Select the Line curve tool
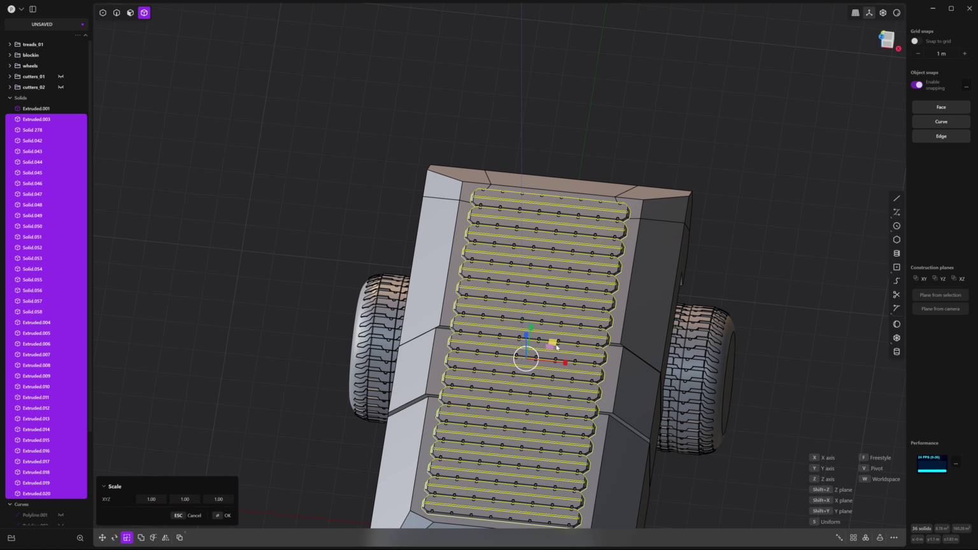The image size is (978, 550). pos(896,199)
